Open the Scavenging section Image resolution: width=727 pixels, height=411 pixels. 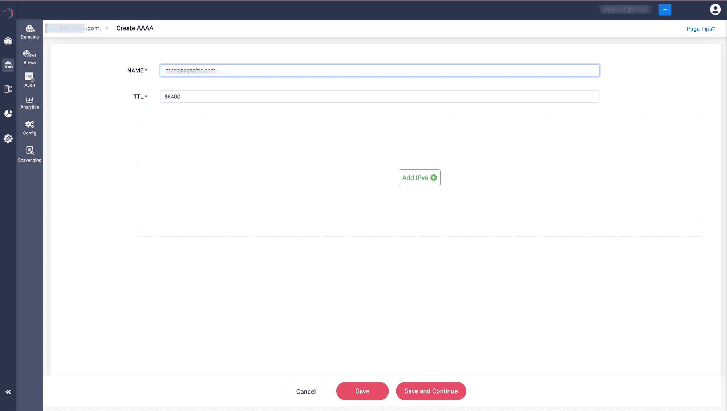click(29, 154)
